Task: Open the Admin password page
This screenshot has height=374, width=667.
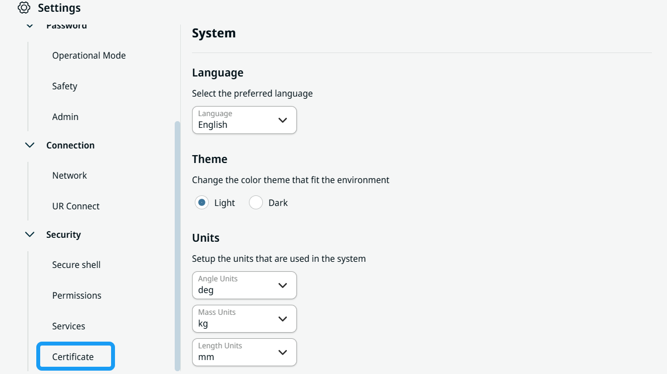Action: pyautogui.click(x=65, y=117)
